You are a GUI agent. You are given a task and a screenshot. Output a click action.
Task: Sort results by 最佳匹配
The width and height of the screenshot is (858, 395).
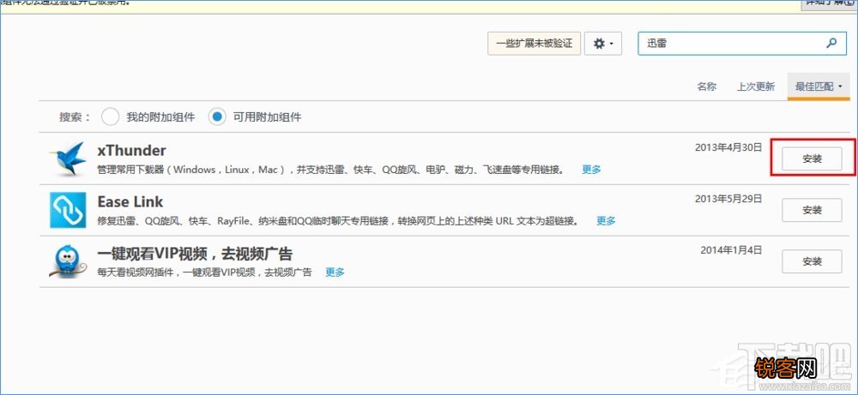point(818,87)
